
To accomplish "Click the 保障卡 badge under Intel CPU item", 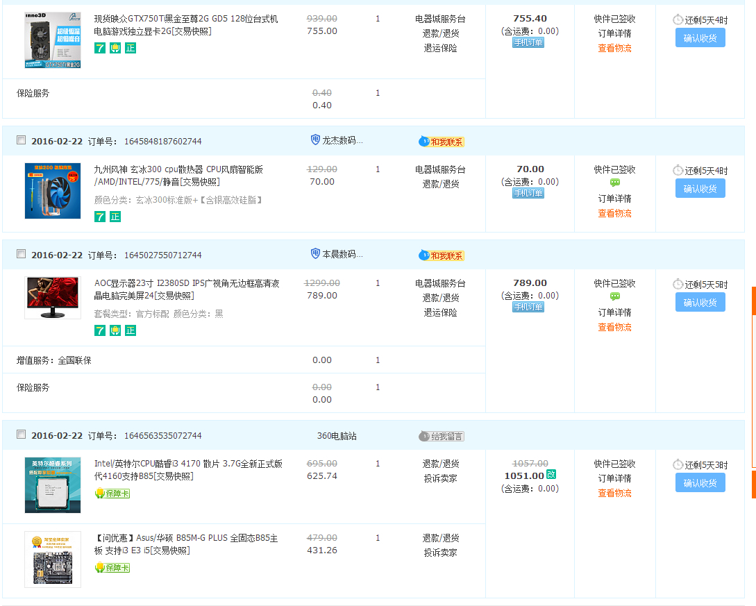I will click(x=112, y=494).
